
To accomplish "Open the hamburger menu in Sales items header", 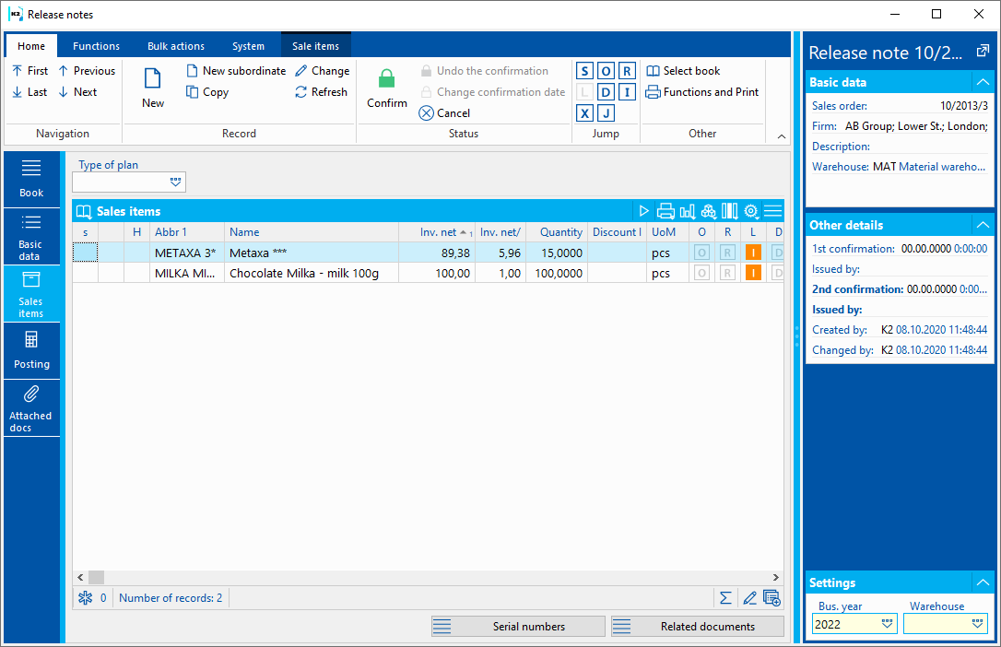I will point(772,211).
